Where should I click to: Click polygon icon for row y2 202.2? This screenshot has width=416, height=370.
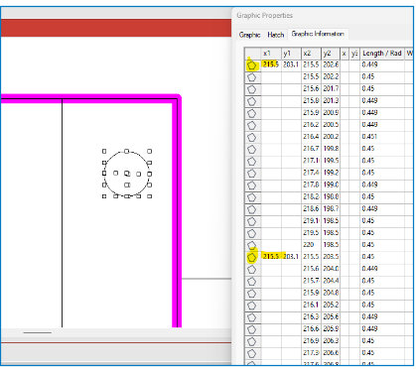pos(252,77)
